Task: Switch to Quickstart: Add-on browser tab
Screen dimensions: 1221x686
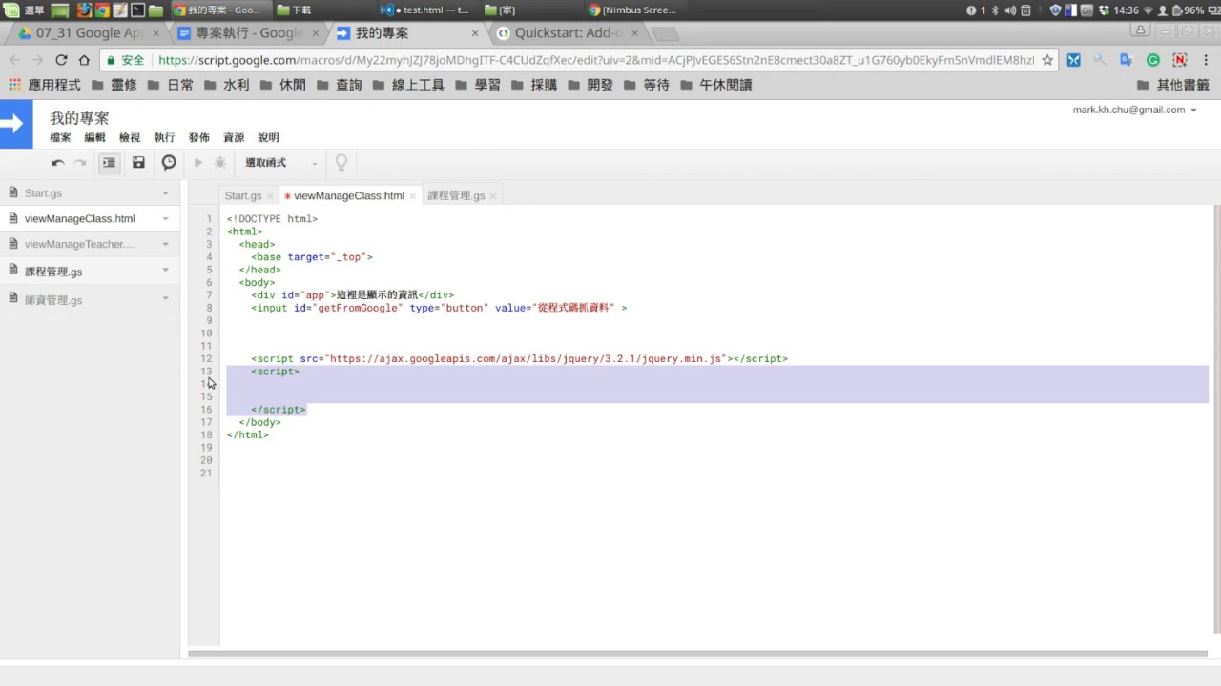Action: [568, 33]
